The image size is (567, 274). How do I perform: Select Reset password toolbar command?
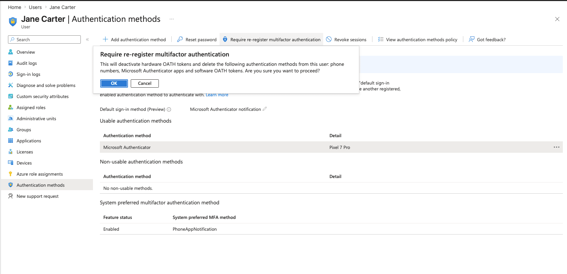click(197, 39)
